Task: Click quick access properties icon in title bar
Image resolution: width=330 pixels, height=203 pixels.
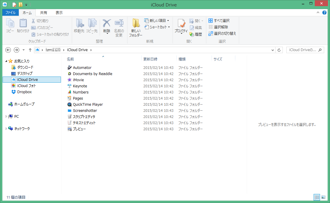Action: [14, 4]
